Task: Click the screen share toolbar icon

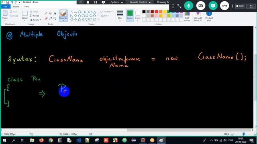Action: [x=103, y=2]
